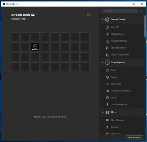147x142 pixels.
Task: Select the Adjust Temperature icon
Action: coord(107,55)
